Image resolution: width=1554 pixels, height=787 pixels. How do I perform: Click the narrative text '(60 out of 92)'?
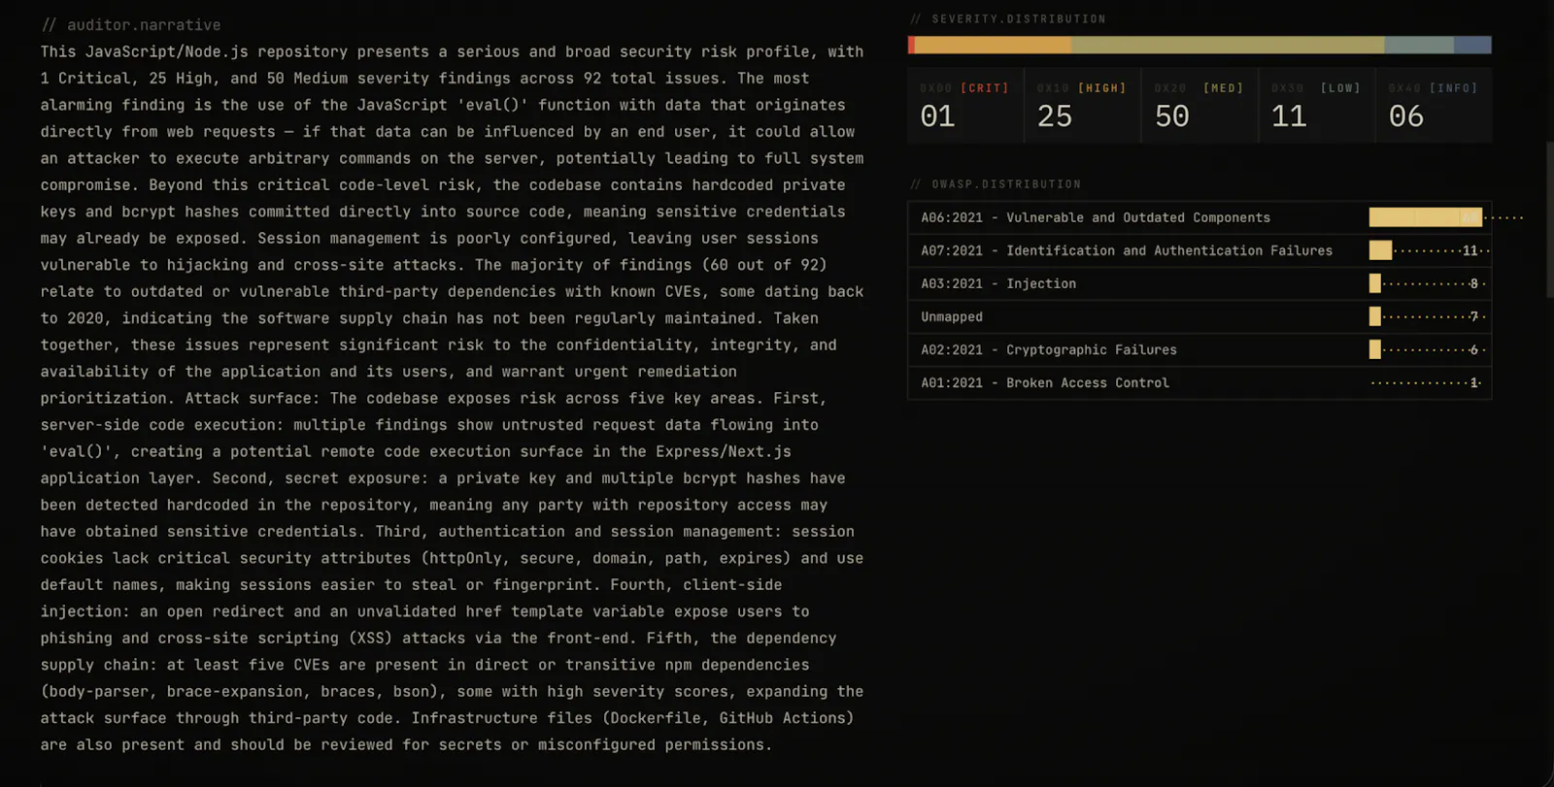[764, 264]
